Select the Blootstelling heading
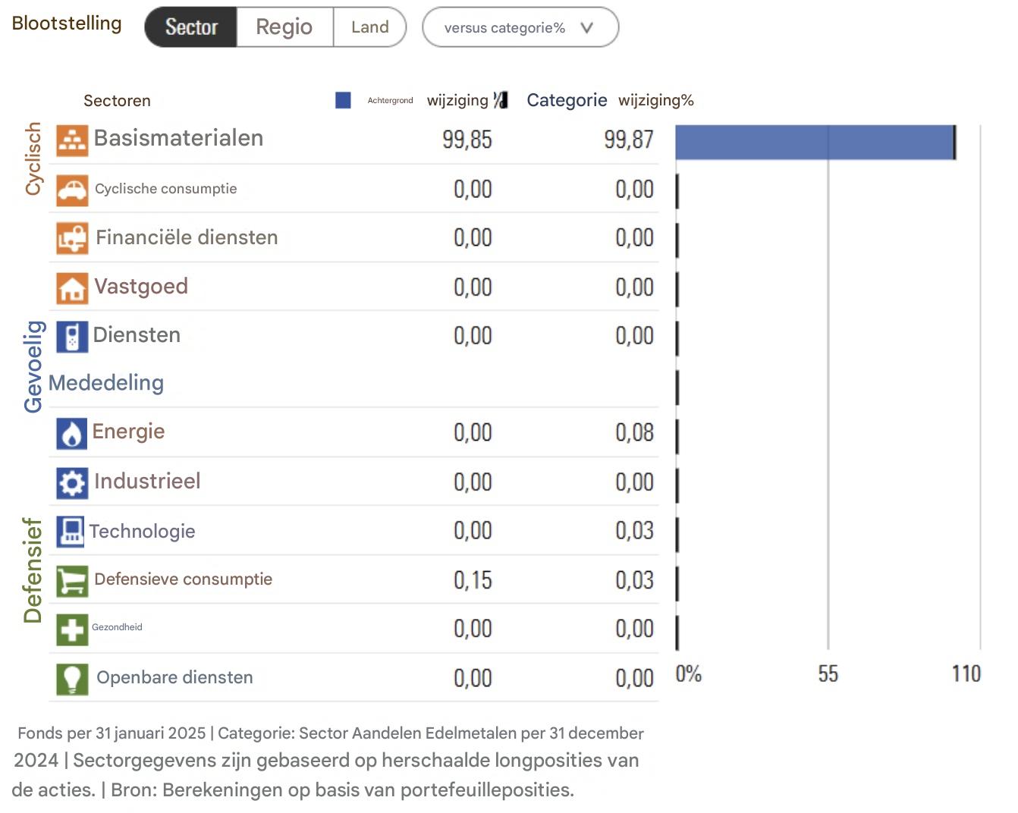 (66, 24)
